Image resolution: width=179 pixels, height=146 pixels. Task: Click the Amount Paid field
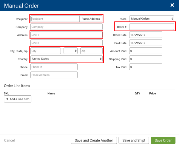pyautogui.click(x=146, y=51)
